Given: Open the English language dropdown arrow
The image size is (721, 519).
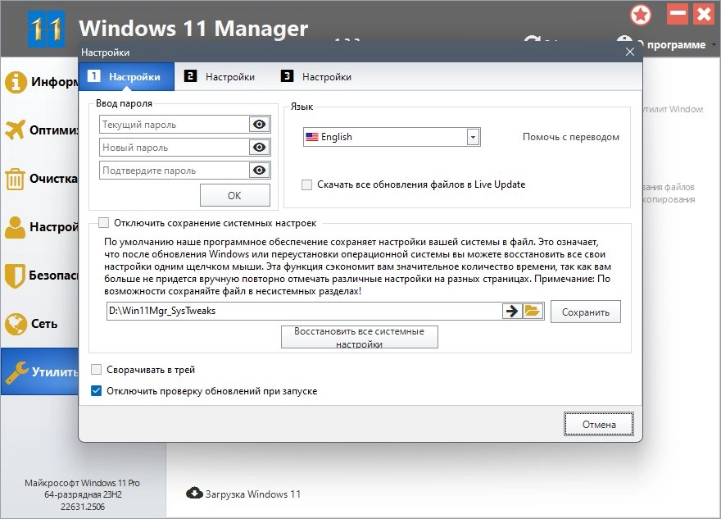Looking at the screenshot, I should (473, 137).
